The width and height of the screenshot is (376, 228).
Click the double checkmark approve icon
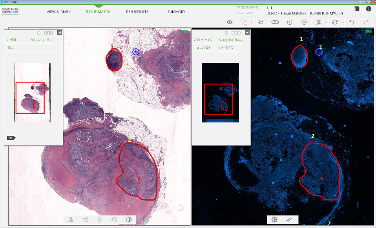pos(289,219)
